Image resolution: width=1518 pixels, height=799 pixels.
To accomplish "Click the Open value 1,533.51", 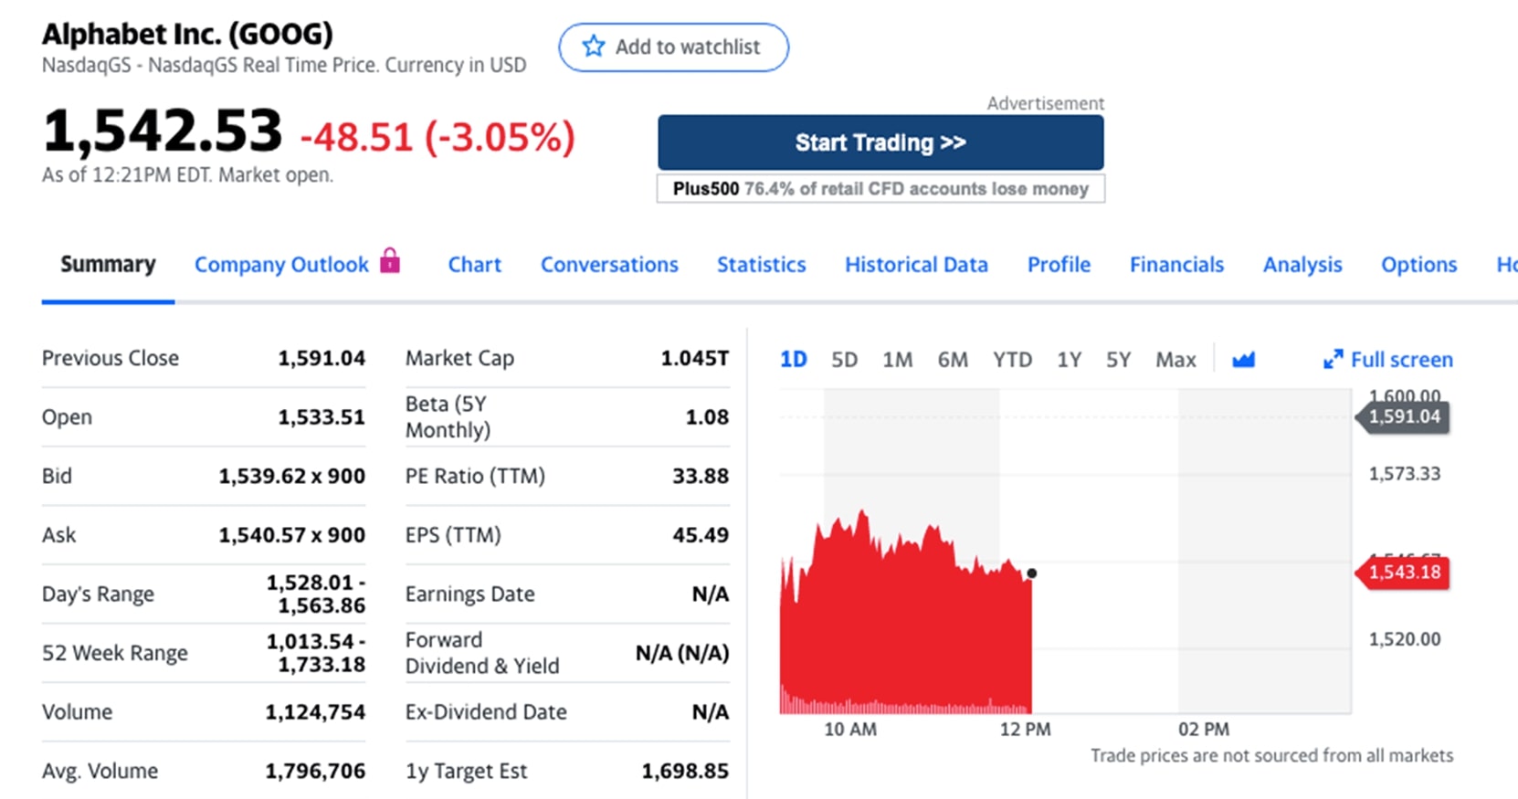I will pos(322,417).
